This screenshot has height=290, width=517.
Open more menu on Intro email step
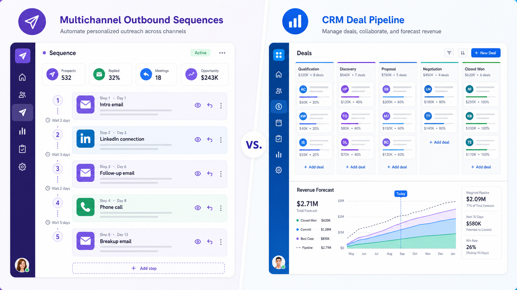point(221,106)
